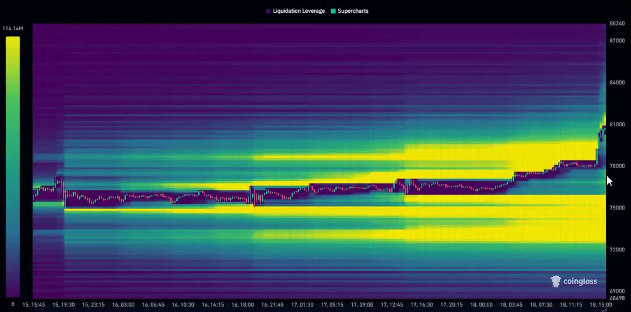631x312 pixels.
Task: Click the 16, 21:45 time label
Action: (x=272, y=305)
